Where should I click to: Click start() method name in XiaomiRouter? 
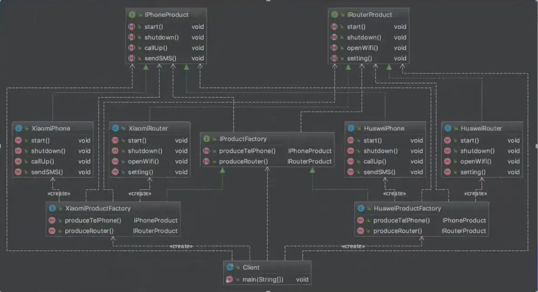(137, 141)
